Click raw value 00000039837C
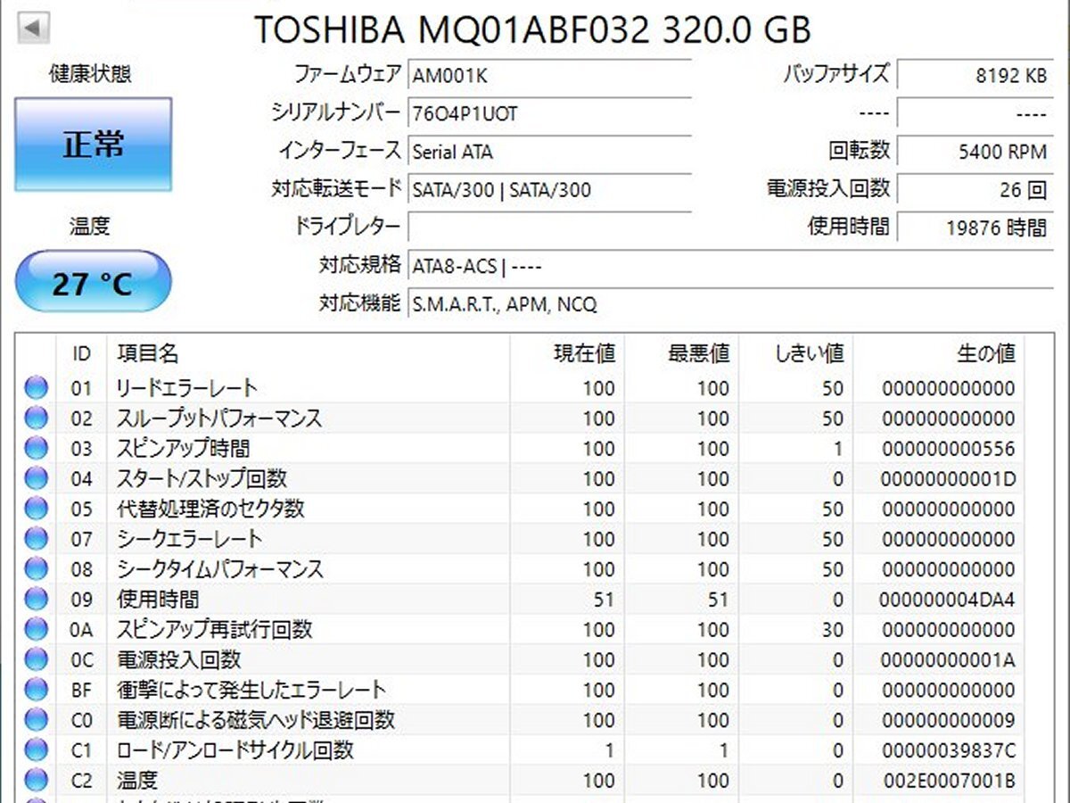 949,750
